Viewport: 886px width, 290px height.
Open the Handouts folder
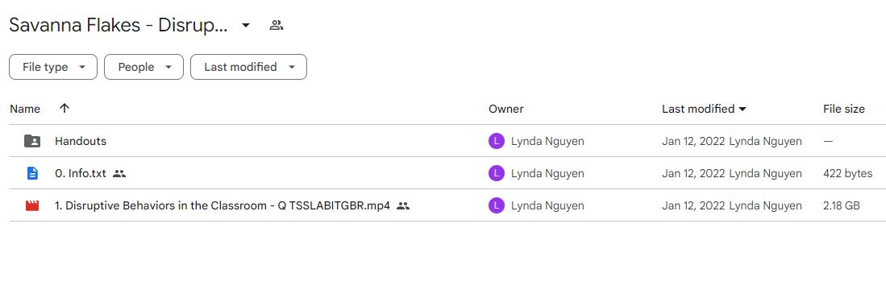81,141
